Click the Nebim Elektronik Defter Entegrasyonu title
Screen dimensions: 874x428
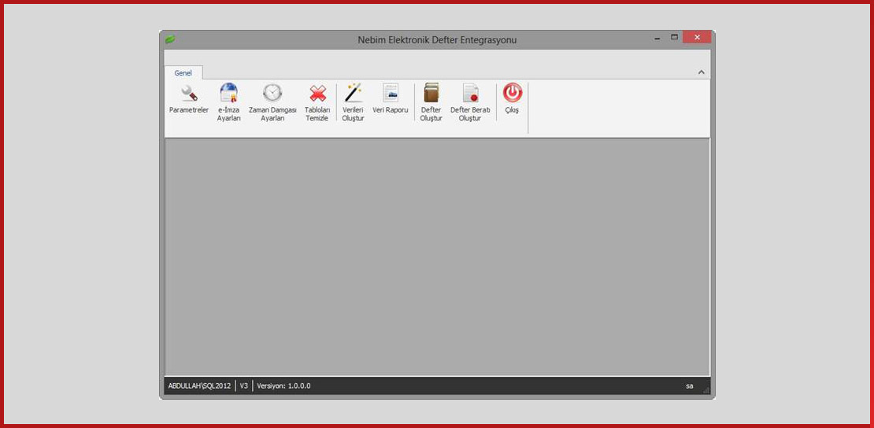(x=437, y=40)
